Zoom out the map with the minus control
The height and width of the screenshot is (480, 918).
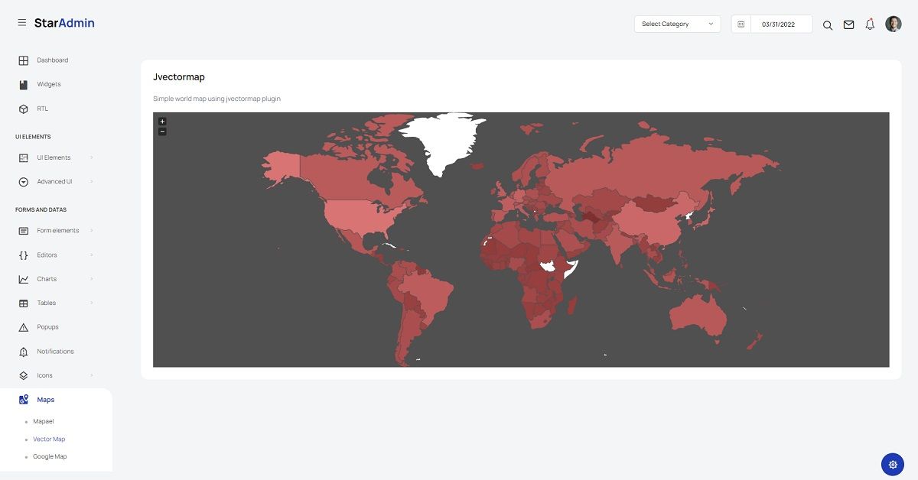click(x=161, y=131)
